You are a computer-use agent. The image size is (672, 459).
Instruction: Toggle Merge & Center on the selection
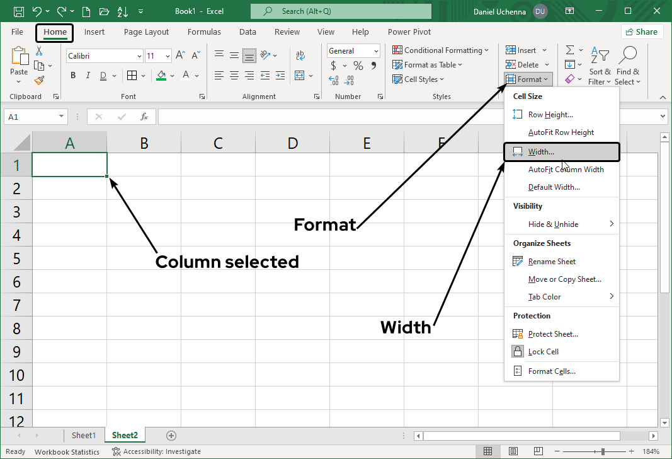300,75
